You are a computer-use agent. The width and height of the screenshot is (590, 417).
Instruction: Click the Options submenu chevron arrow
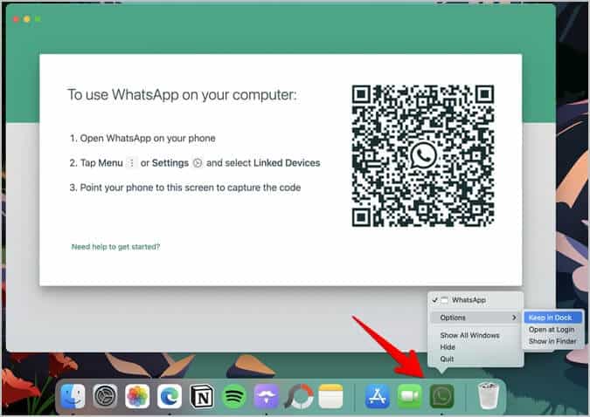pos(514,318)
